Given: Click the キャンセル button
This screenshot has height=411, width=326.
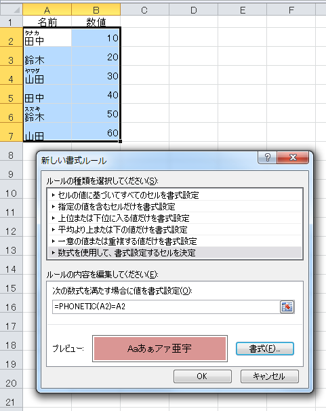Looking at the screenshot, I should point(270,376).
